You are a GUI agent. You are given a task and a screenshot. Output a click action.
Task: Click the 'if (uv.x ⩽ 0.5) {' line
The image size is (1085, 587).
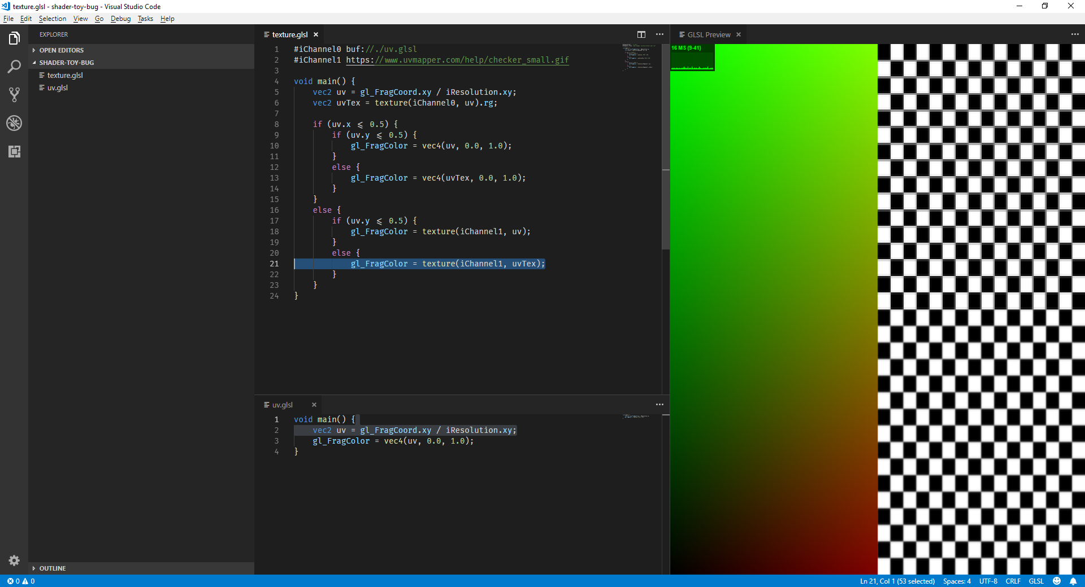coord(355,124)
